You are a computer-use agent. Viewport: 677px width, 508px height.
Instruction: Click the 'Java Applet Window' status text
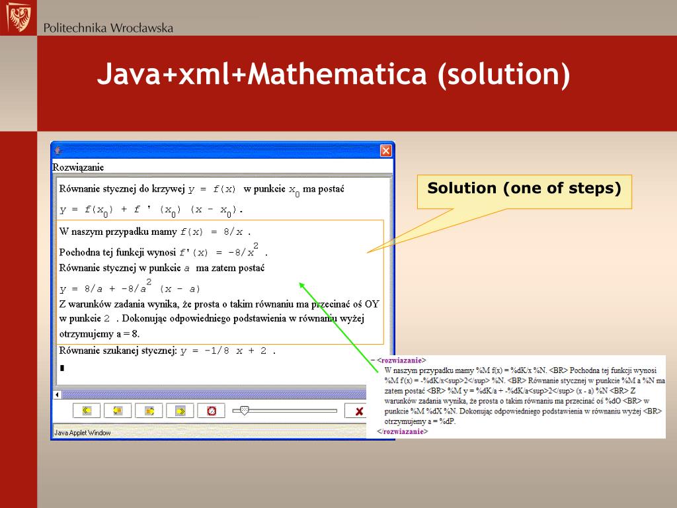point(83,433)
